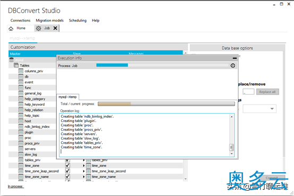This screenshot has width=294, height=196.
Task: Click table icon next to servers
Action: pos(21,149)
